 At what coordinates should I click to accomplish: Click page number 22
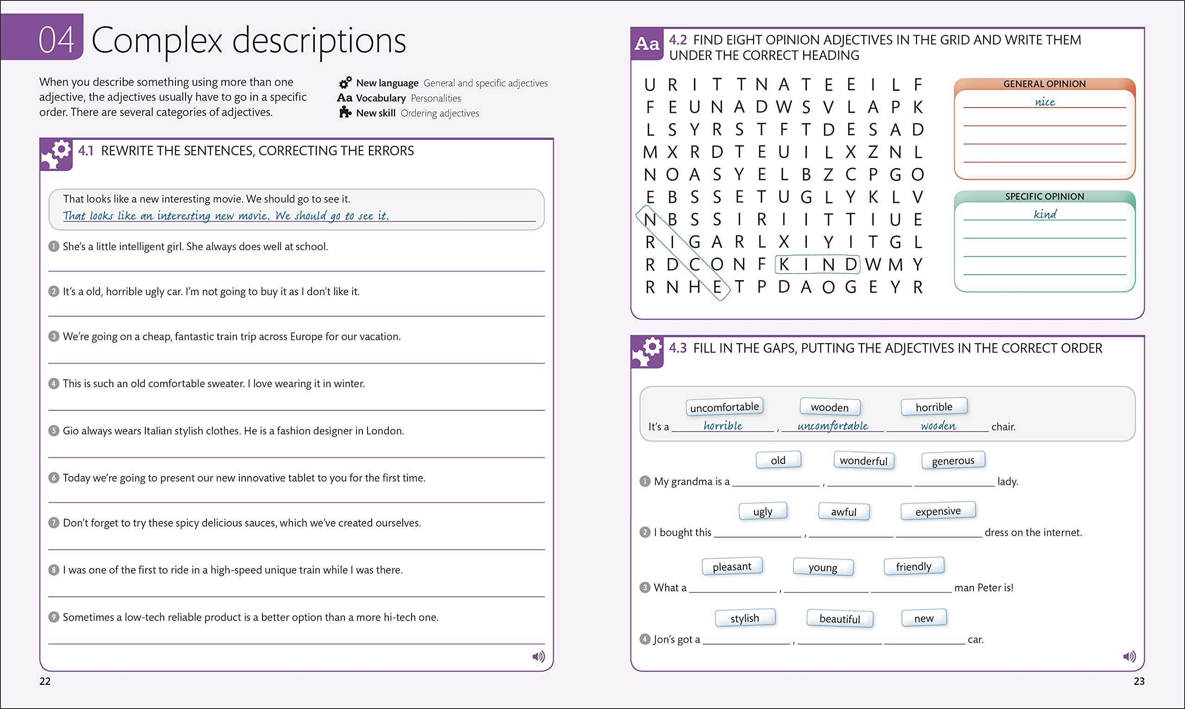click(45, 681)
